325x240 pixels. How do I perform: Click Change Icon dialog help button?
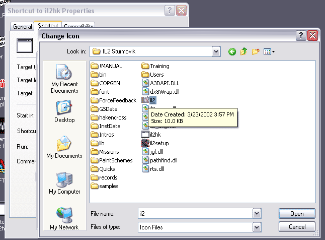(x=301, y=36)
